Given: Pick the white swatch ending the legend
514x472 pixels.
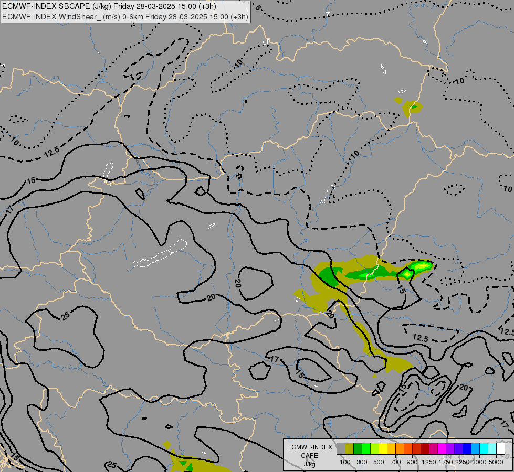Looking at the screenshot, I should click(500, 449).
